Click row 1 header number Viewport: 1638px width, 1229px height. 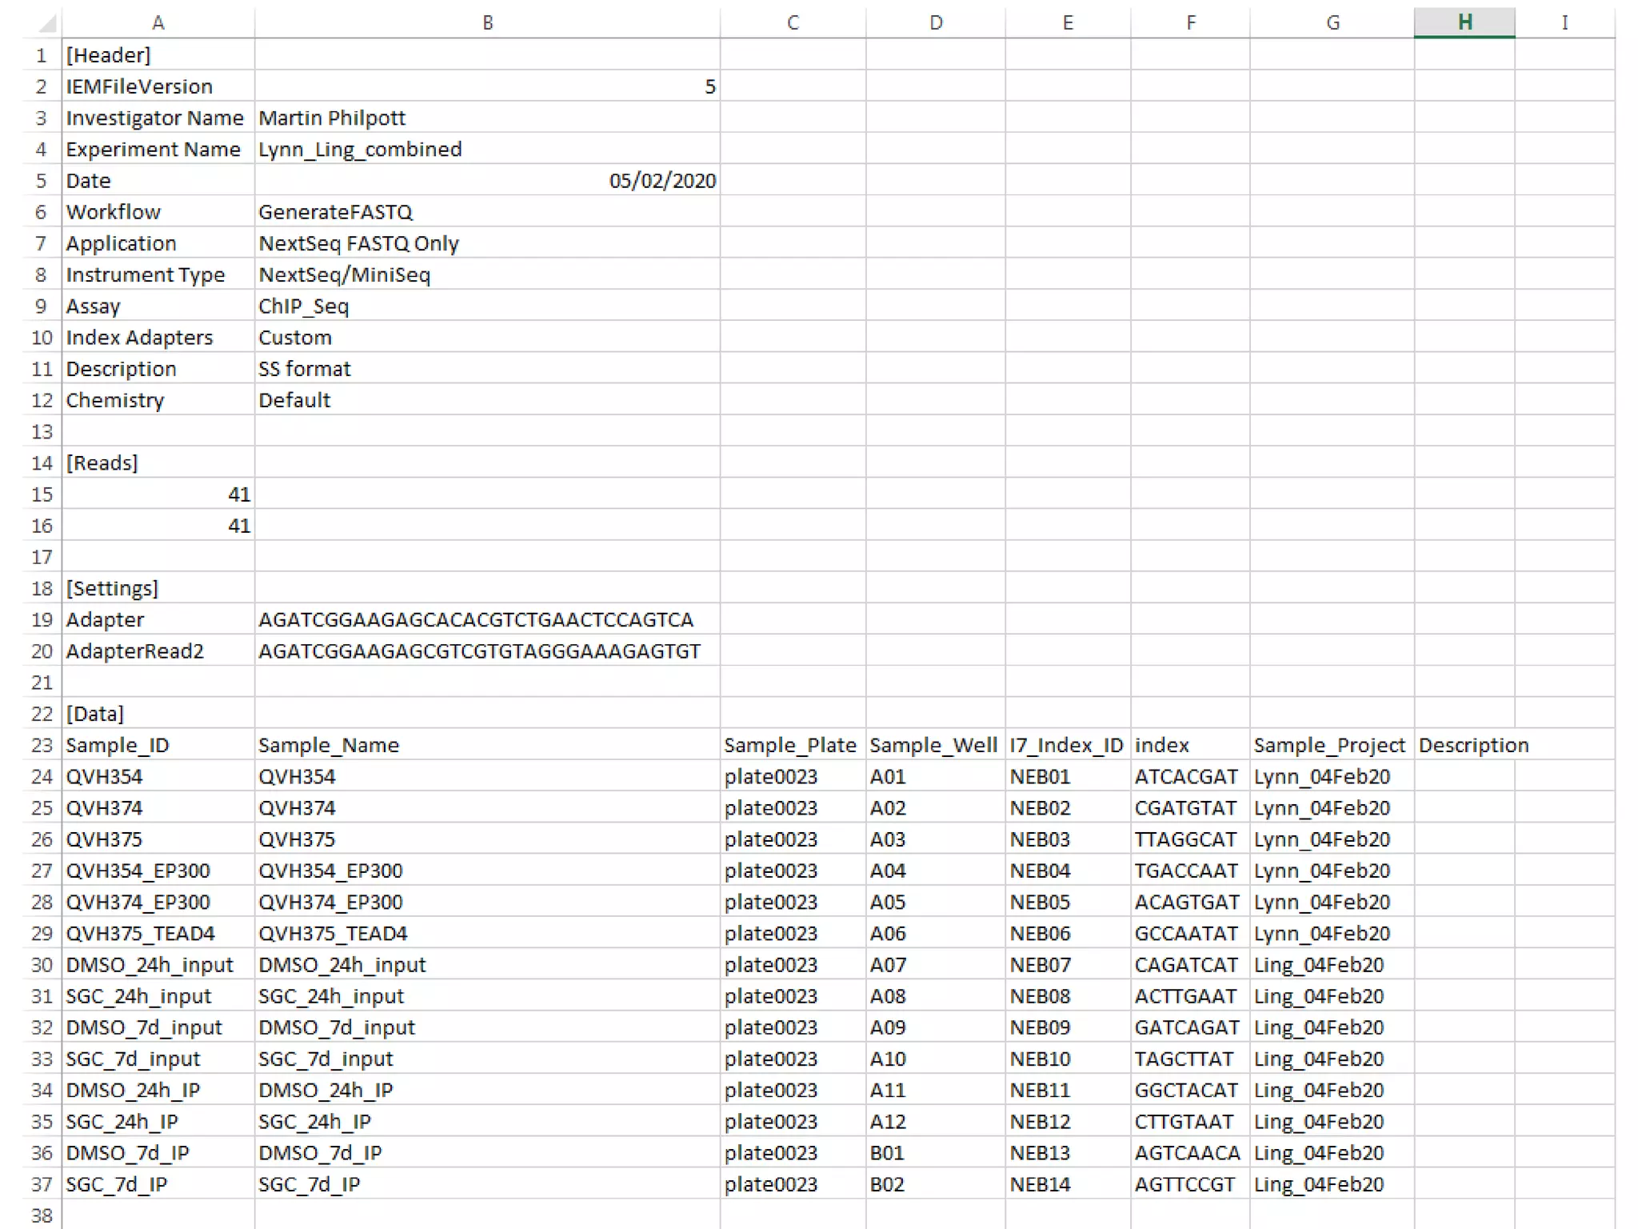pyautogui.click(x=42, y=55)
